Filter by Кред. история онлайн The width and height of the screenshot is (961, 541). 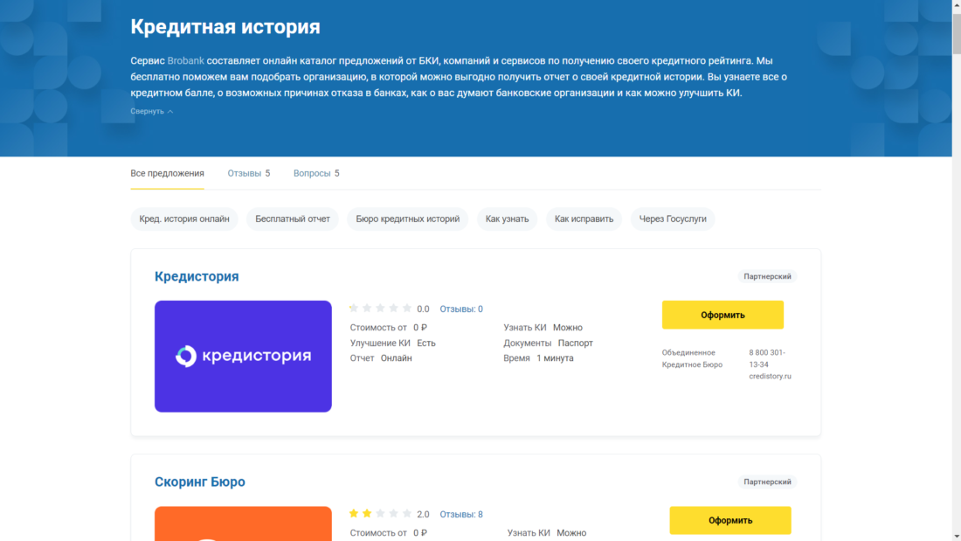183,218
